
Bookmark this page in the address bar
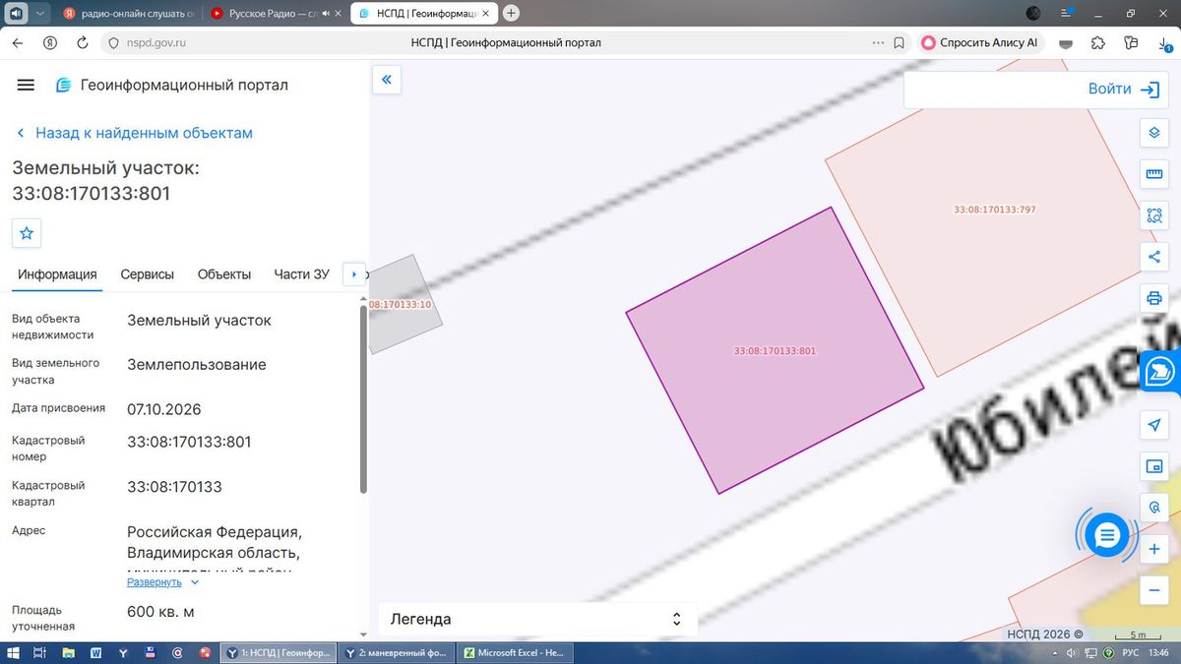(x=900, y=43)
